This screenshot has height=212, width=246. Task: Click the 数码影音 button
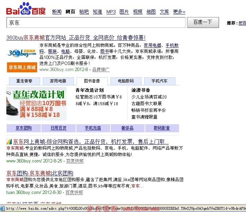point(162,128)
